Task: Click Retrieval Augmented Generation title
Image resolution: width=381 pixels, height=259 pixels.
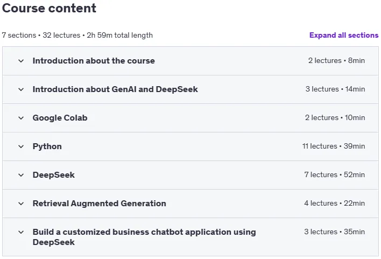Action: [100, 204]
